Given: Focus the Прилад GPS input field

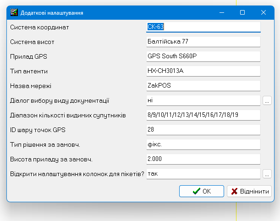Looking at the screenshot, I should pyautogui.click(x=203, y=56).
